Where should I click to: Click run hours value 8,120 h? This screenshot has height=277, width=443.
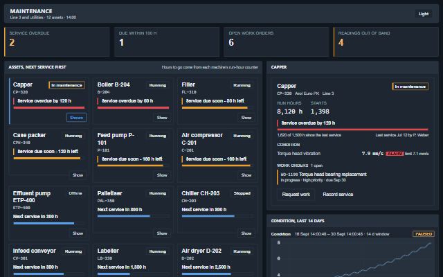(289, 111)
